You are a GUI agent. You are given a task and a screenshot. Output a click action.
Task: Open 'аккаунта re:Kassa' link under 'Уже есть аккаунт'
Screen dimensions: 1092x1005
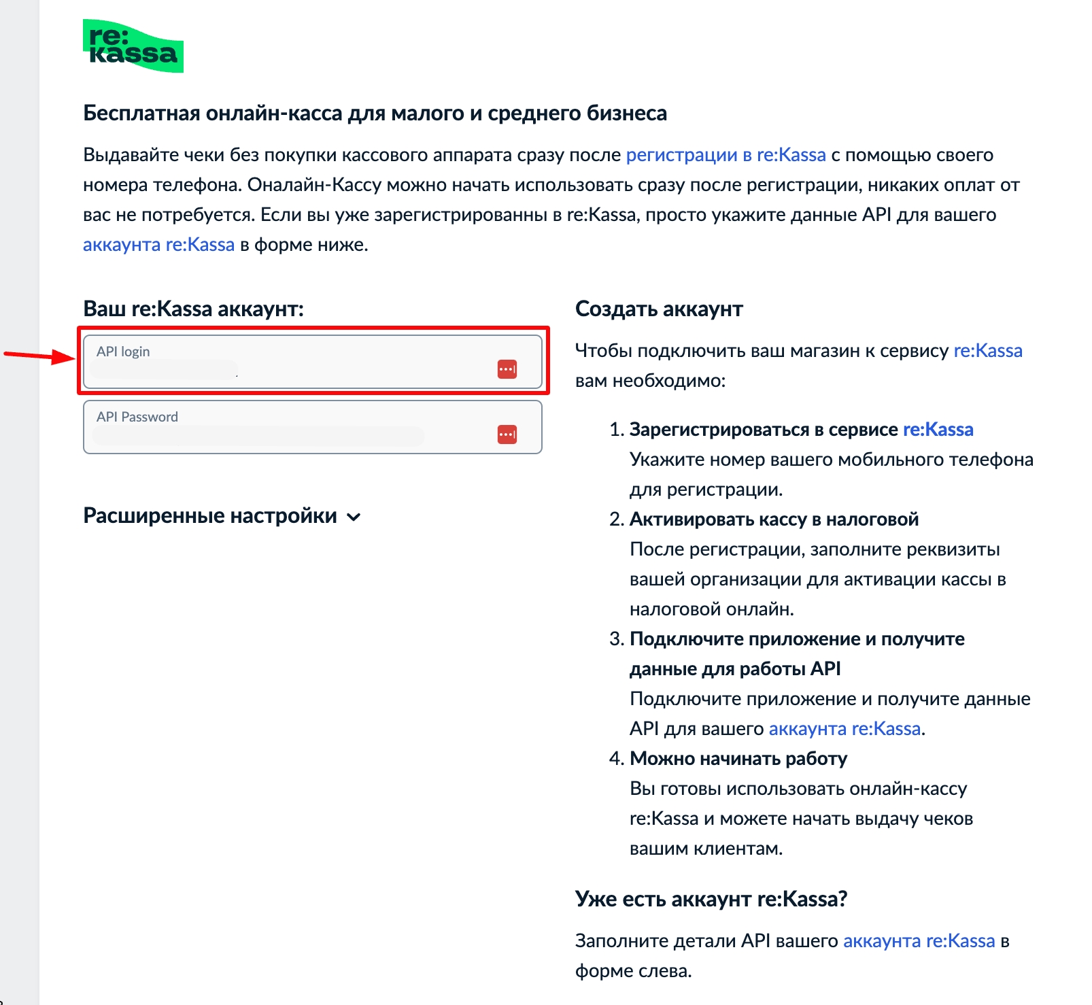click(919, 941)
